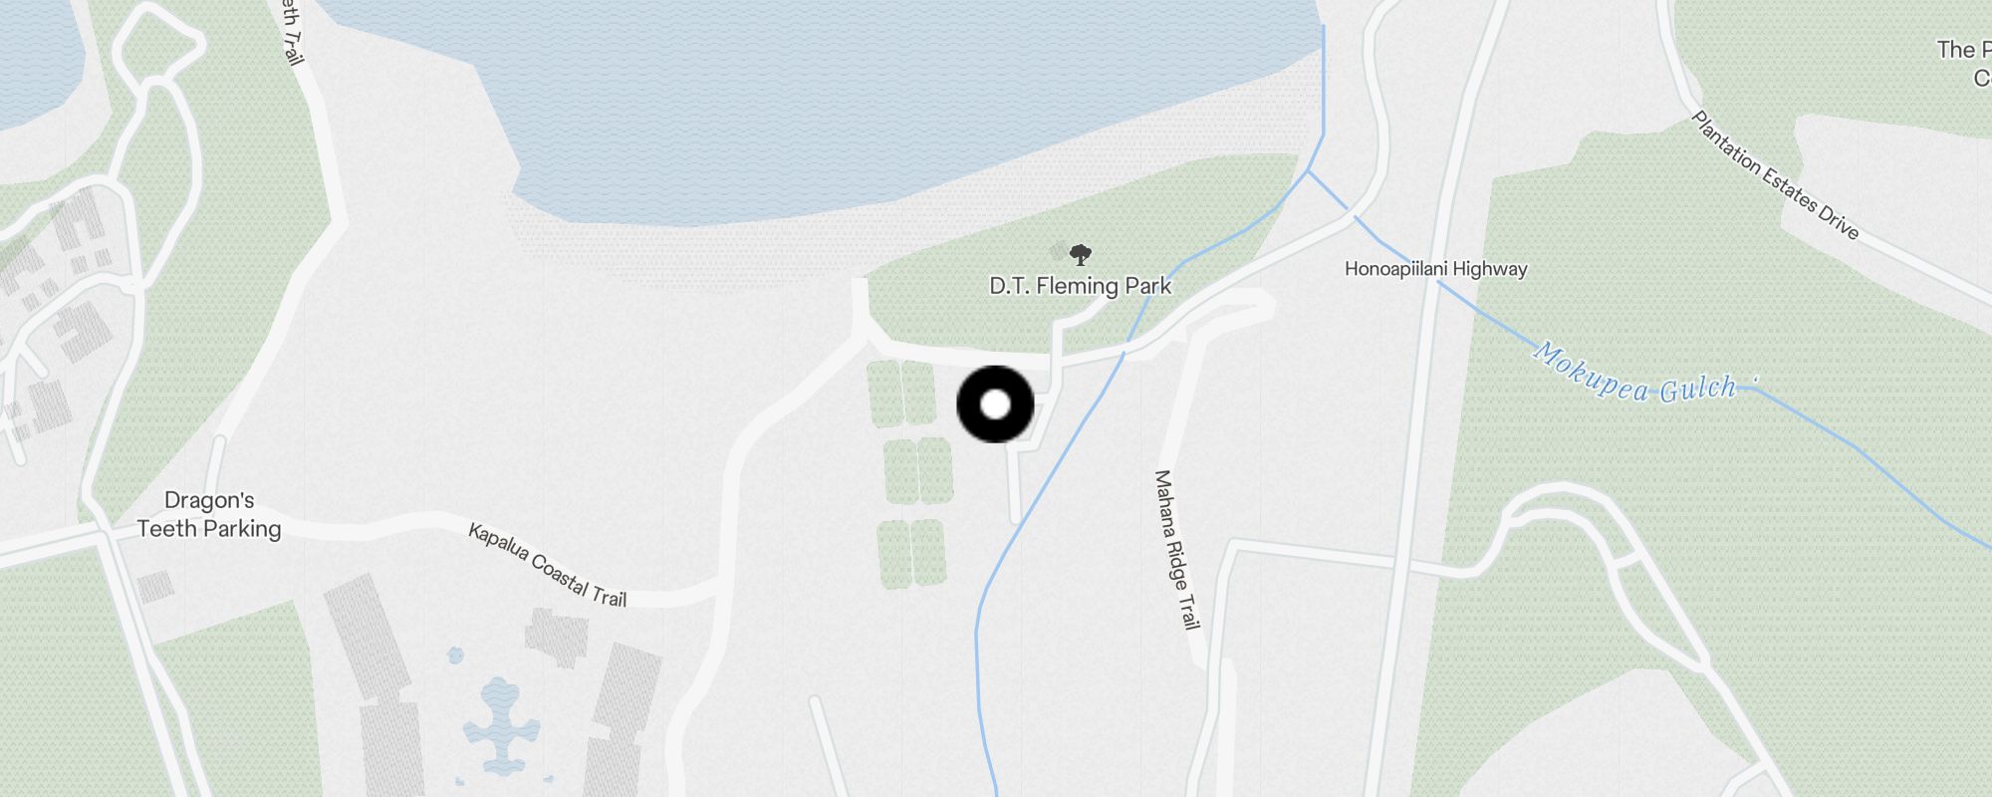
Task: Click the partial label in the top-right corner
Action: (1964, 63)
